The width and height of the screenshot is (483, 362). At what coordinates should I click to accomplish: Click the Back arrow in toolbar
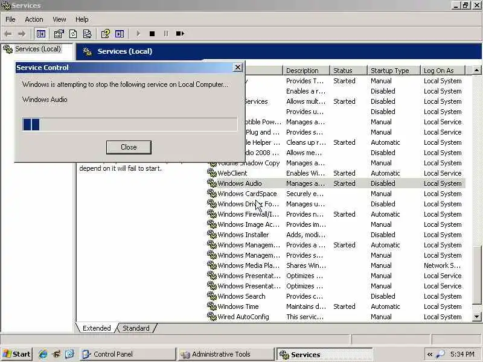(8, 34)
